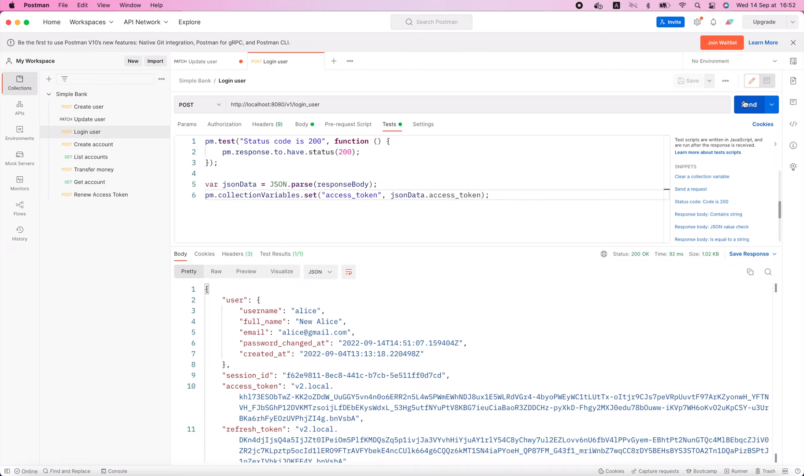
Task: Open the Monitors sidebar panel
Action: 19,183
